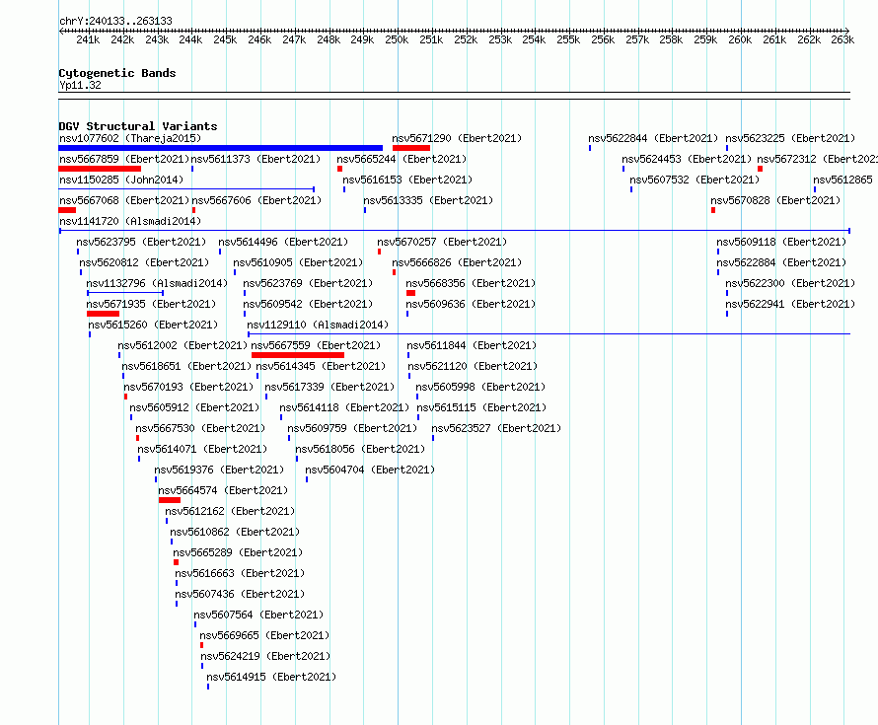Open nsv5617339 (Ebert2021) label
The width and height of the screenshot is (878, 725).
(x=329, y=387)
